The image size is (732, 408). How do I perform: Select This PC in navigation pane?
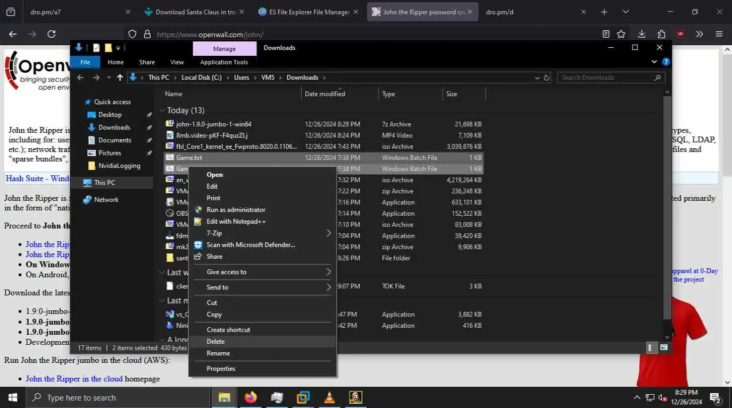pos(104,183)
